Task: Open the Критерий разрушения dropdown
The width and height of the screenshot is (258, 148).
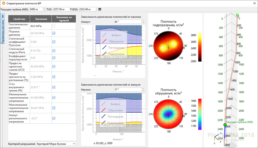Action: (56, 144)
